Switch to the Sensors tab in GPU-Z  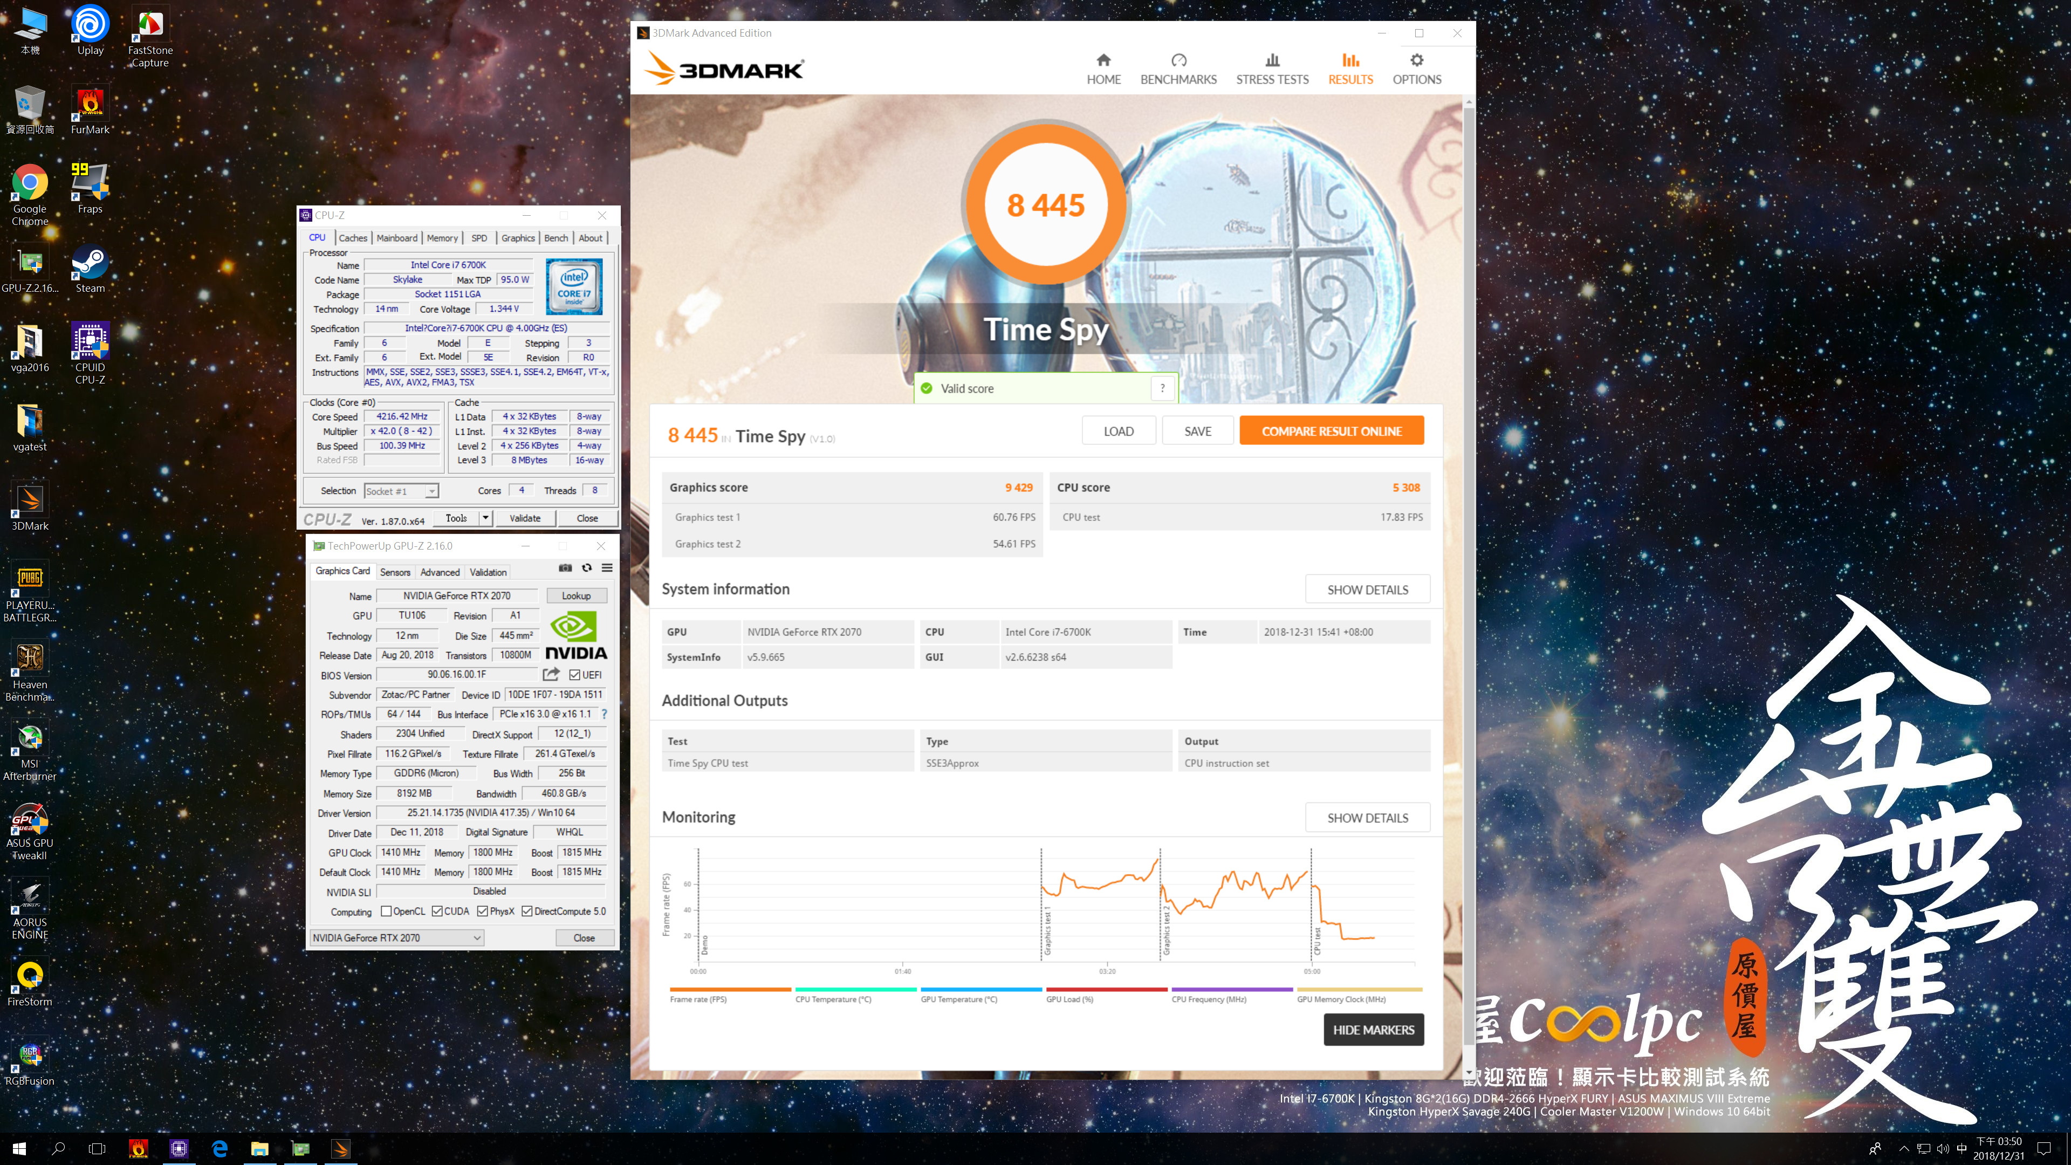click(395, 572)
